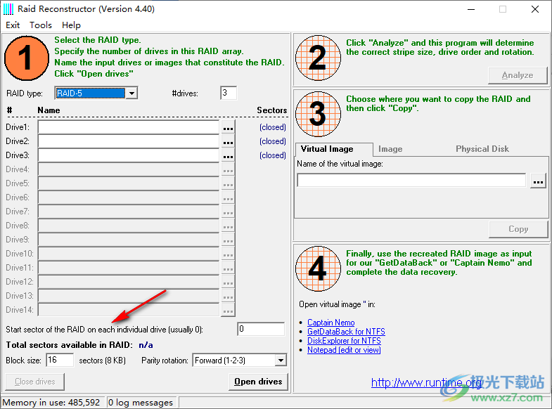Open the Captain Nemo link

tap(331, 323)
